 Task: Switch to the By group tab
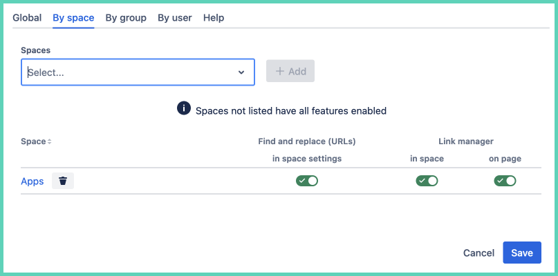[126, 18]
